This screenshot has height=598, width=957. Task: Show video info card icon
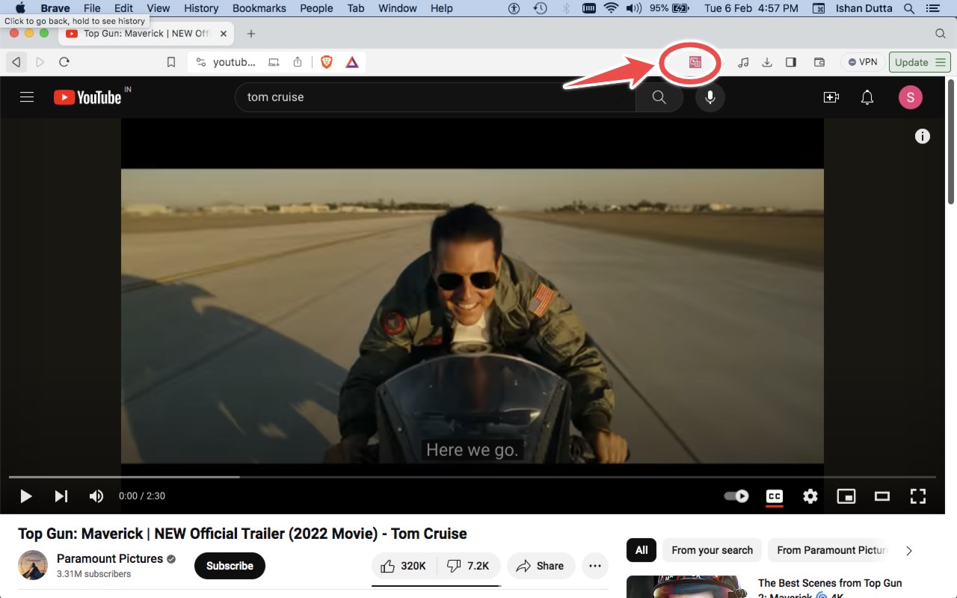(x=923, y=136)
